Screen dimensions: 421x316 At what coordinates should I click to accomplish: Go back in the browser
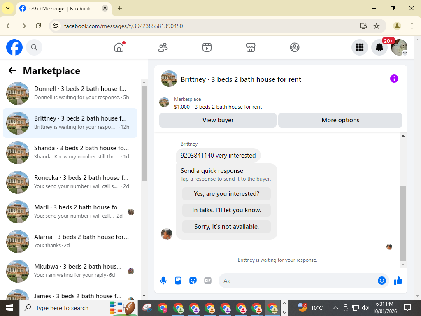click(x=9, y=26)
